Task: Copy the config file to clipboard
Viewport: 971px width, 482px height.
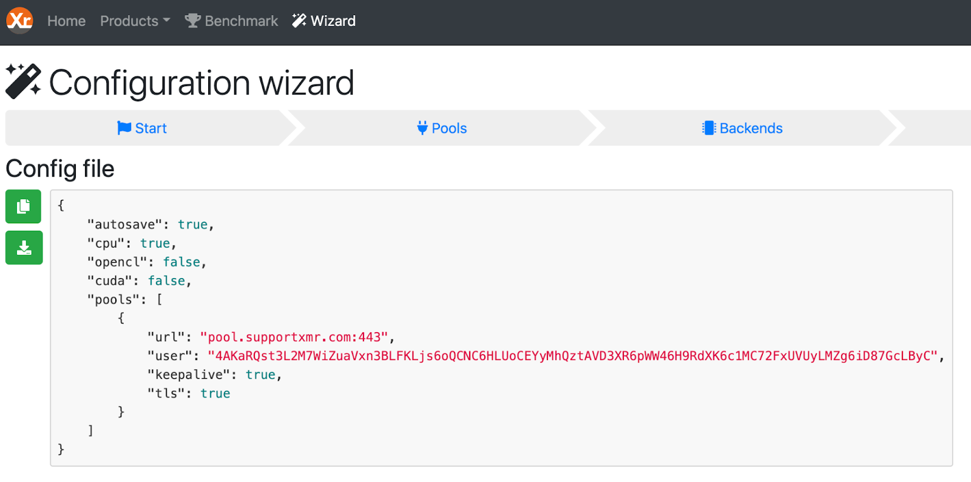Action: pos(24,206)
